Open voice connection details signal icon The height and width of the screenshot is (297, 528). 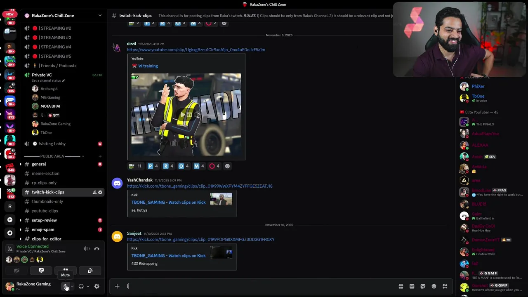coord(9,249)
